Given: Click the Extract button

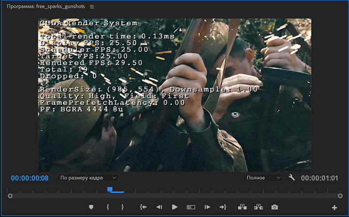Looking at the screenshot, I should [x=258, y=207].
